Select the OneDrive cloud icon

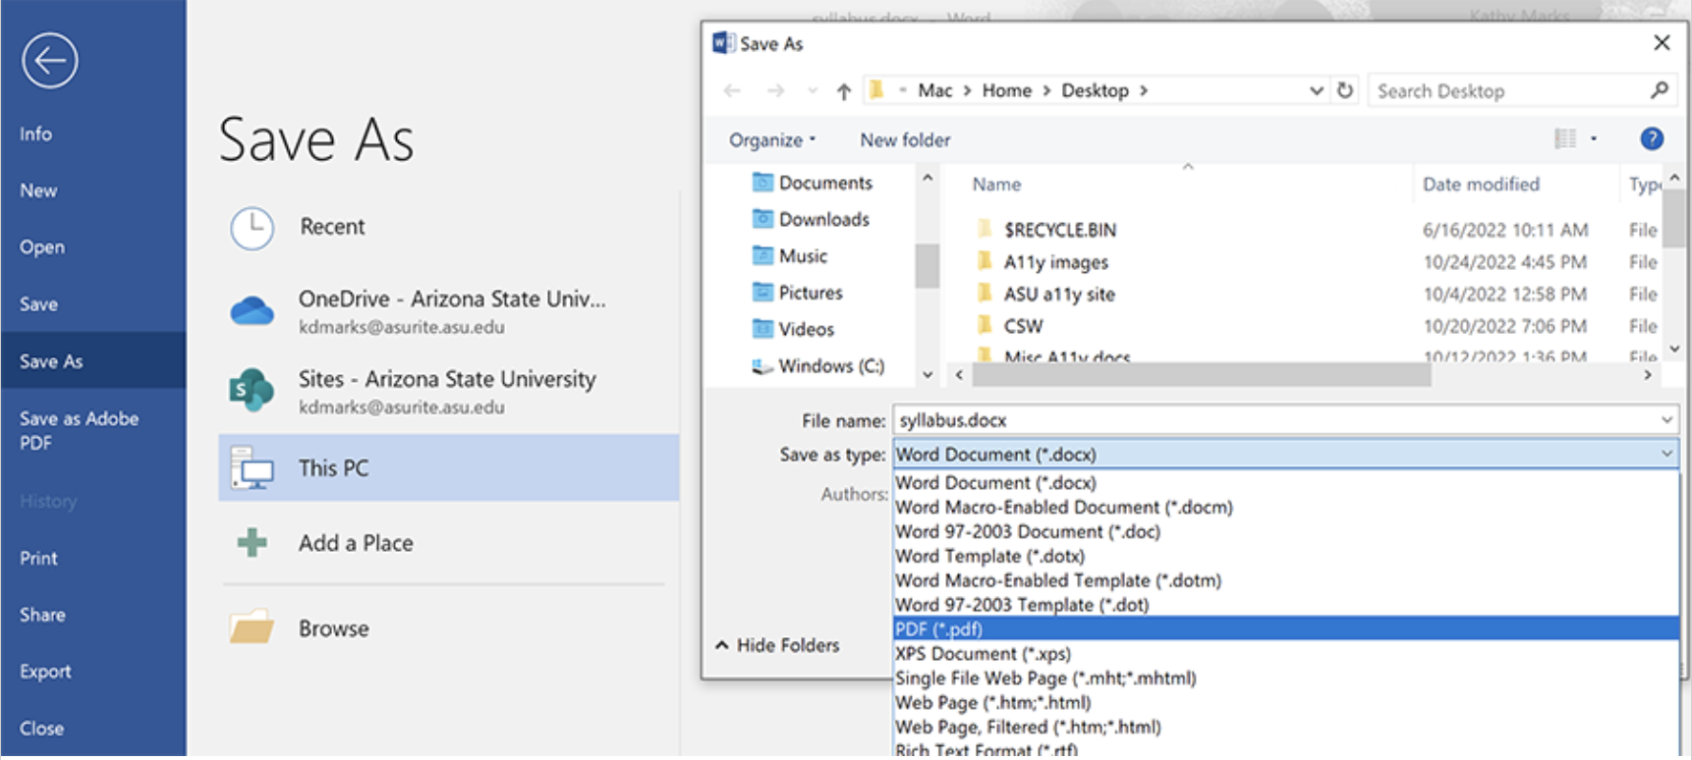coord(252,311)
